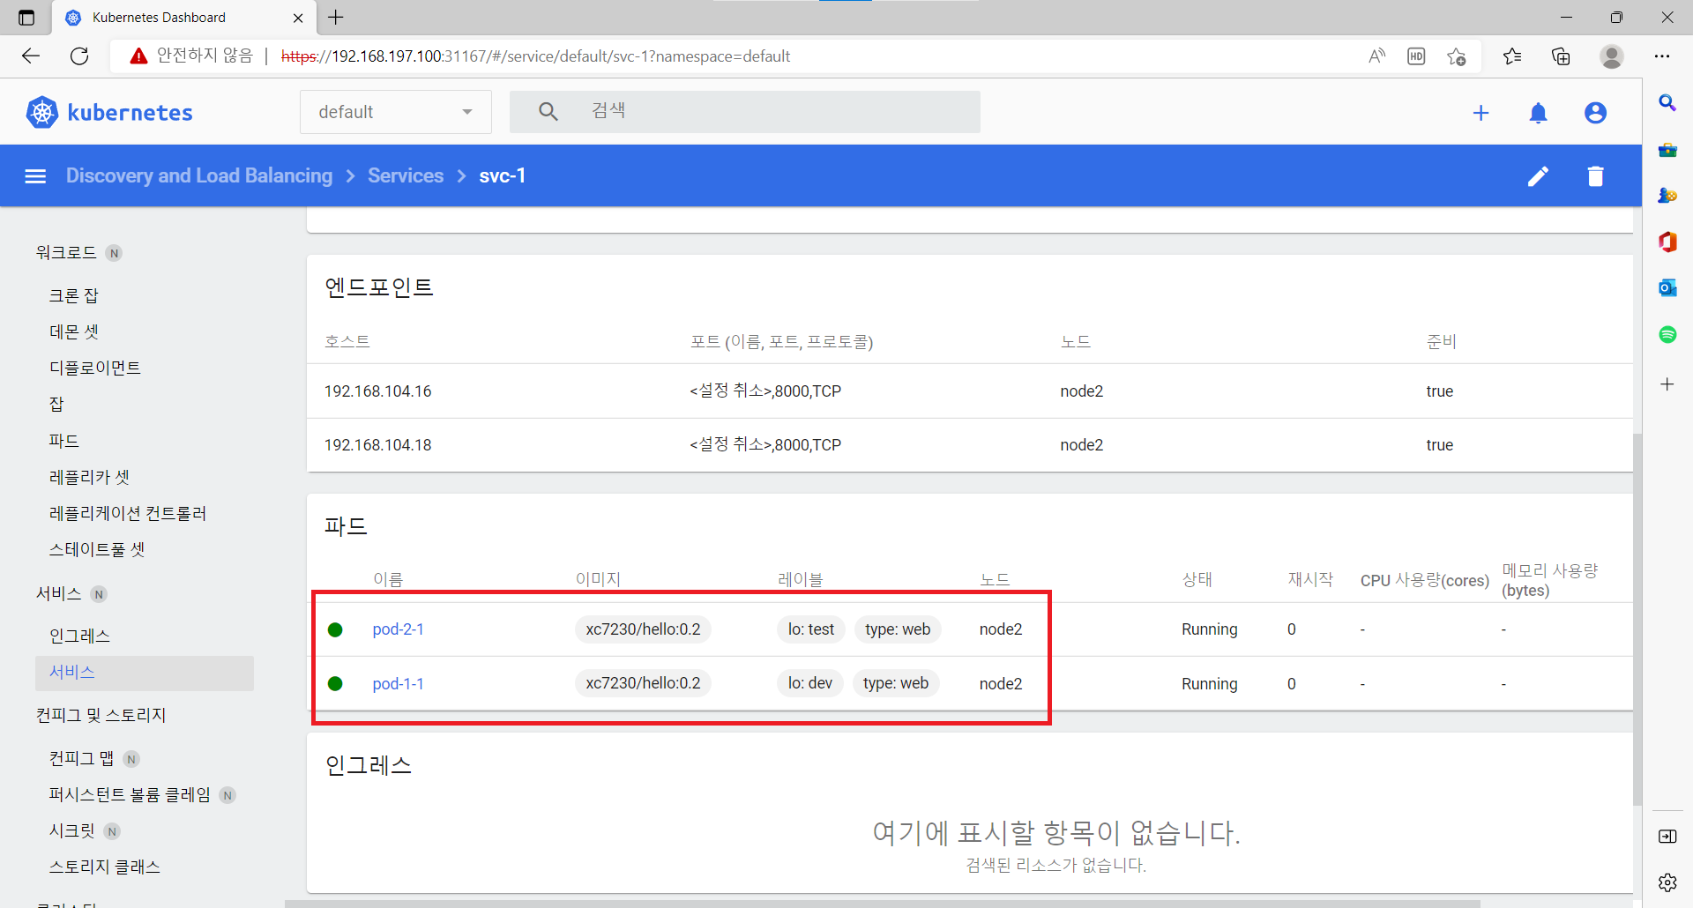Open Outlook from the sidebar
The image size is (1693, 908).
coord(1667,288)
